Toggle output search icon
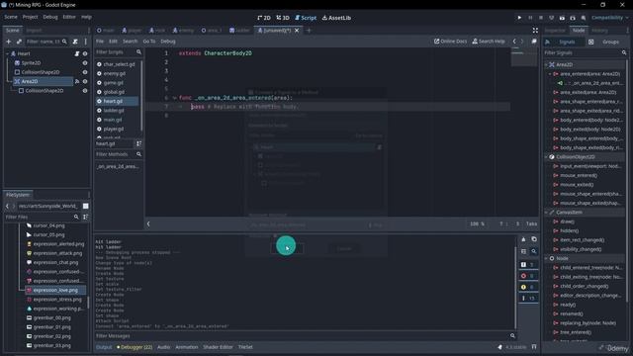Screen dimensions: 633x356 point(534,251)
